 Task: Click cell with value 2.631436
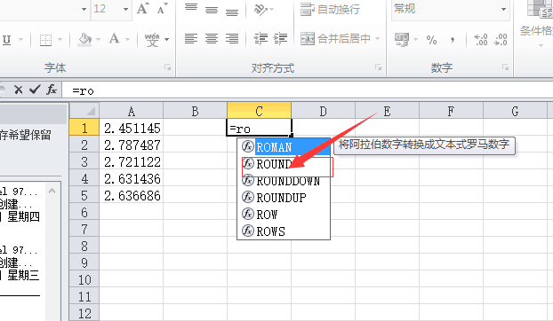pyautogui.click(x=132, y=178)
